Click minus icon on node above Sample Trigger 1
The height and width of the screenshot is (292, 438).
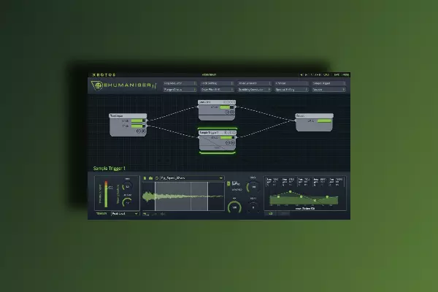(x=227, y=112)
